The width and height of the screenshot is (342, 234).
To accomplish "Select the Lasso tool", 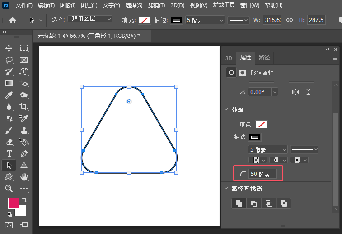I will pyautogui.click(x=9, y=60).
